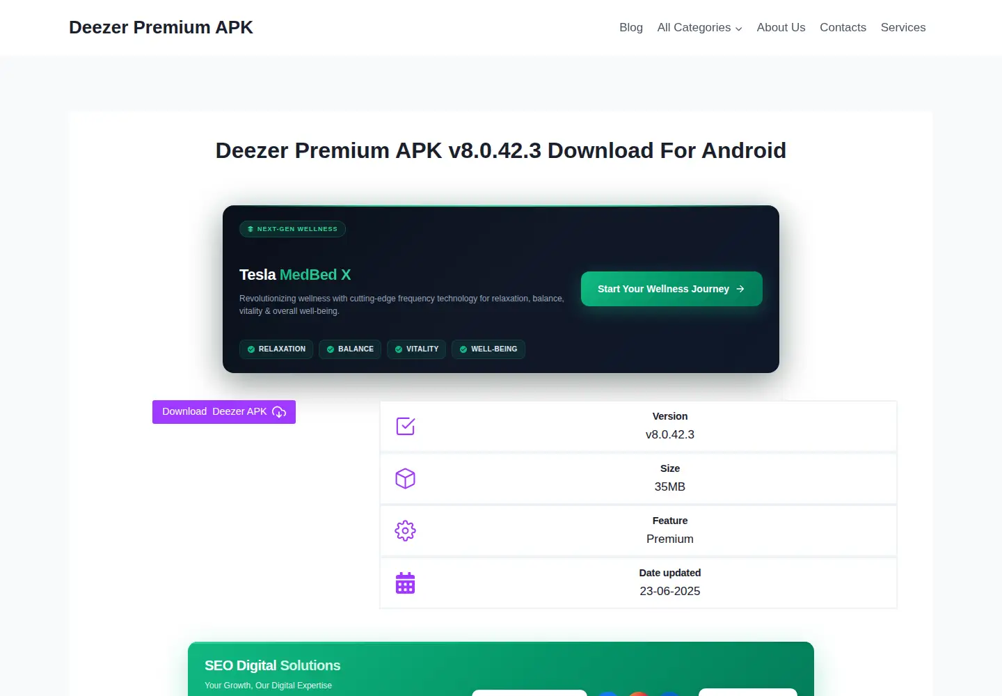Click the Revolutionizing wellness ad description
Image resolution: width=1002 pixels, height=696 pixels.
click(401, 305)
